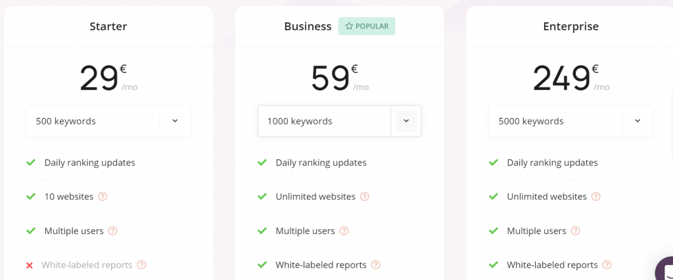
Task: Show help for Enterprise White-labeled reports
Action: [x=607, y=265]
